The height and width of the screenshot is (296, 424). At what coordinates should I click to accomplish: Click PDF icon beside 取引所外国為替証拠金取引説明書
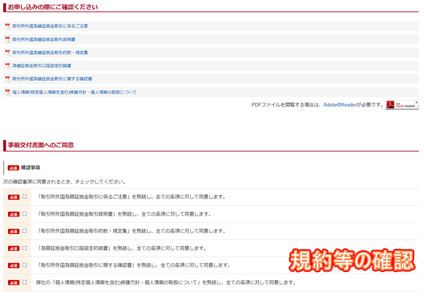[x=7, y=39]
